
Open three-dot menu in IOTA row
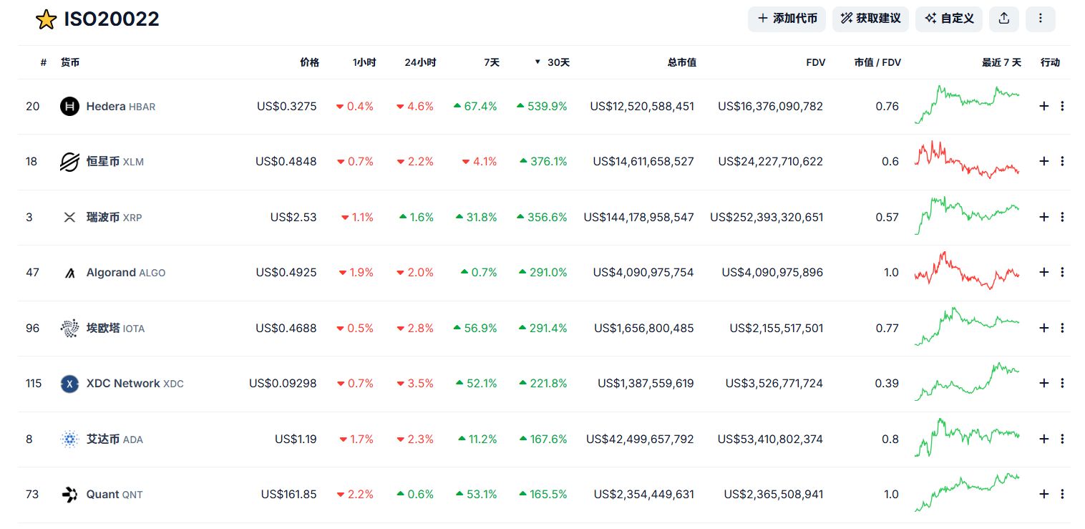point(1062,328)
